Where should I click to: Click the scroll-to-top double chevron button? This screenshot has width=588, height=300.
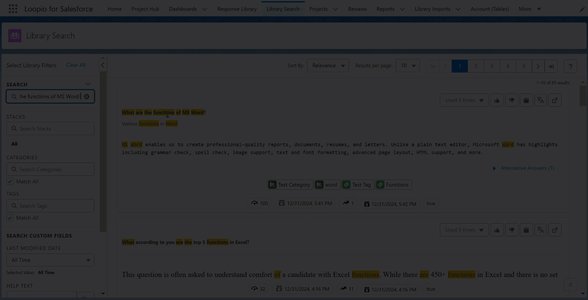tap(570, 285)
